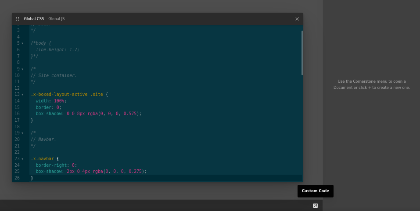Click the Custom Code icon in bottom bar
This screenshot has width=420, height=211.
click(315, 205)
